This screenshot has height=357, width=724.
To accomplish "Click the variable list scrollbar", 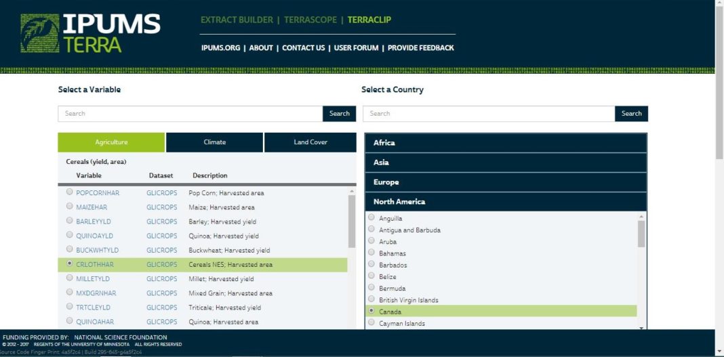I will (x=351, y=222).
